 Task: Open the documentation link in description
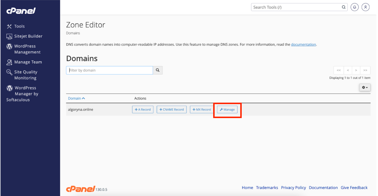click(303, 44)
